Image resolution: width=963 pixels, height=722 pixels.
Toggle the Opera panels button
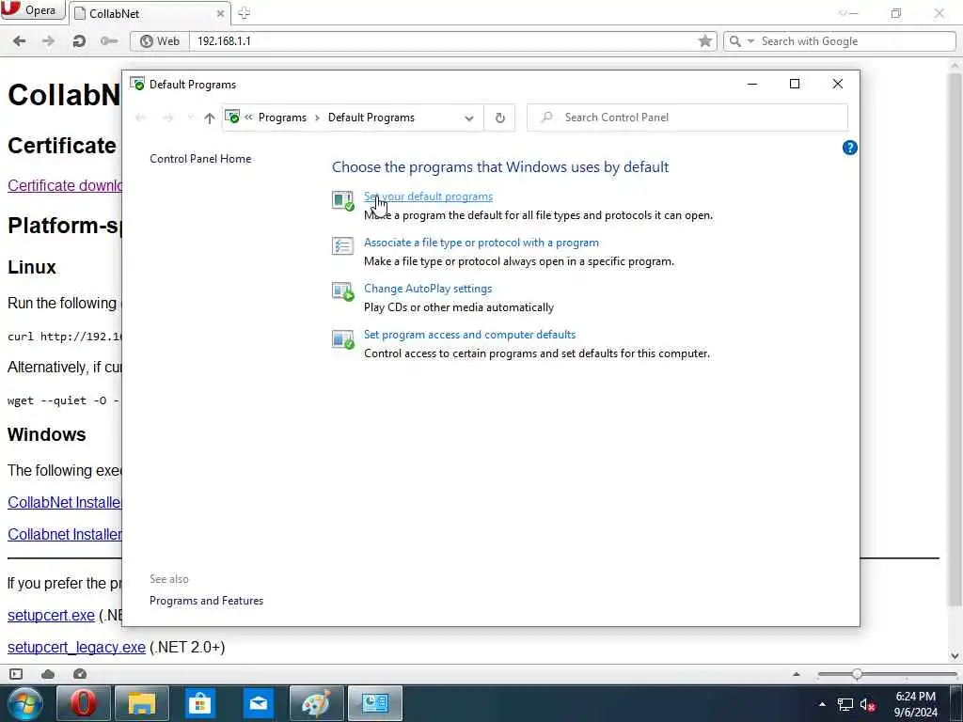pos(16,674)
